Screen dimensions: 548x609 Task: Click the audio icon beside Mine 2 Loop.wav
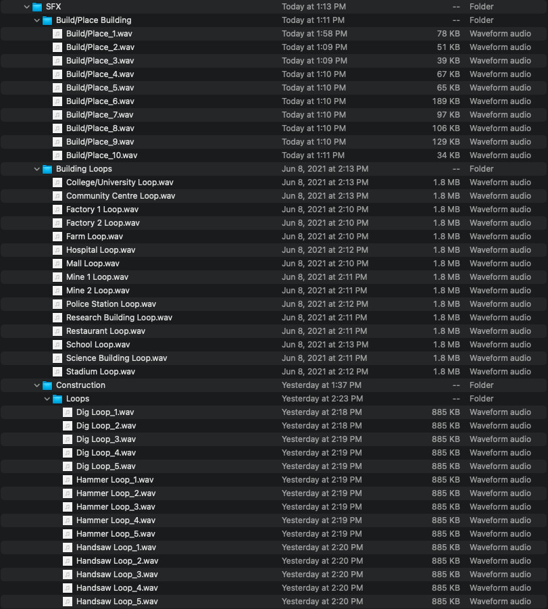(x=57, y=291)
